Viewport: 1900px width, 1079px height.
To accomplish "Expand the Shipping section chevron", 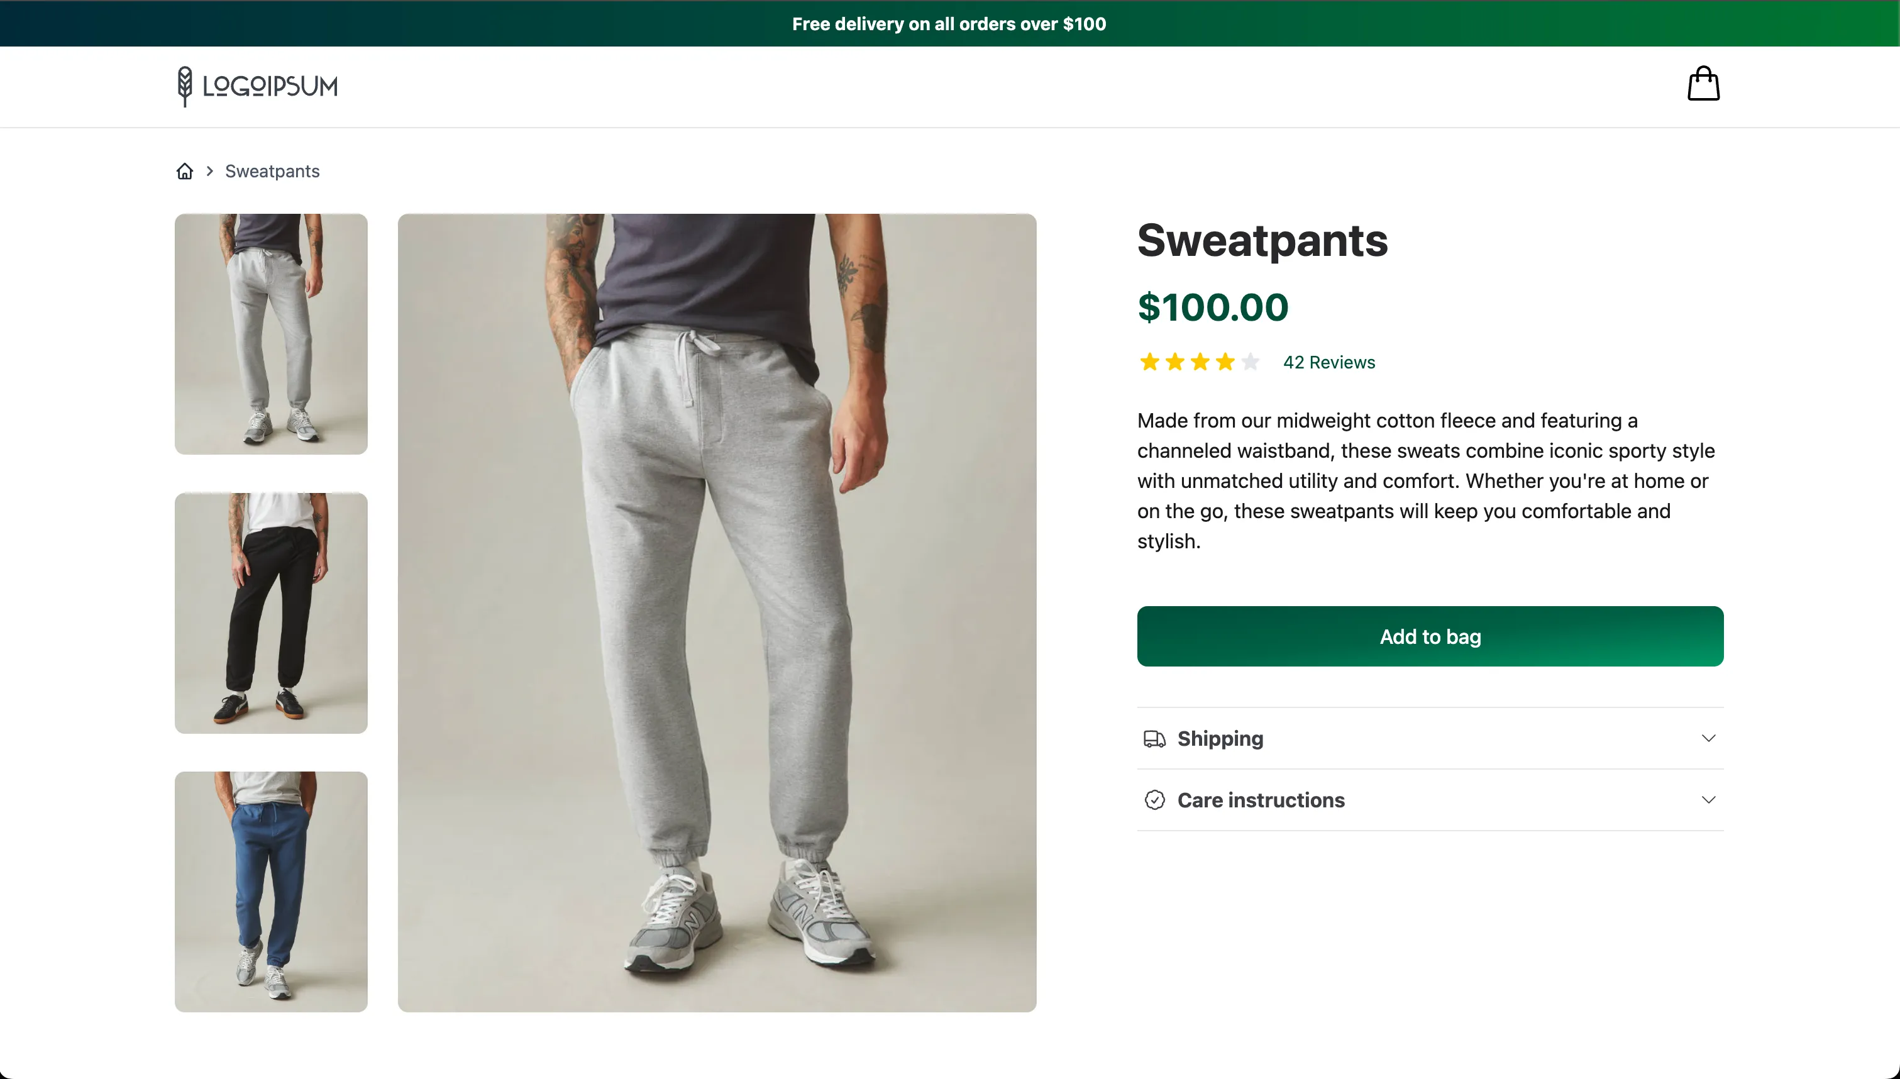I will [1708, 738].
